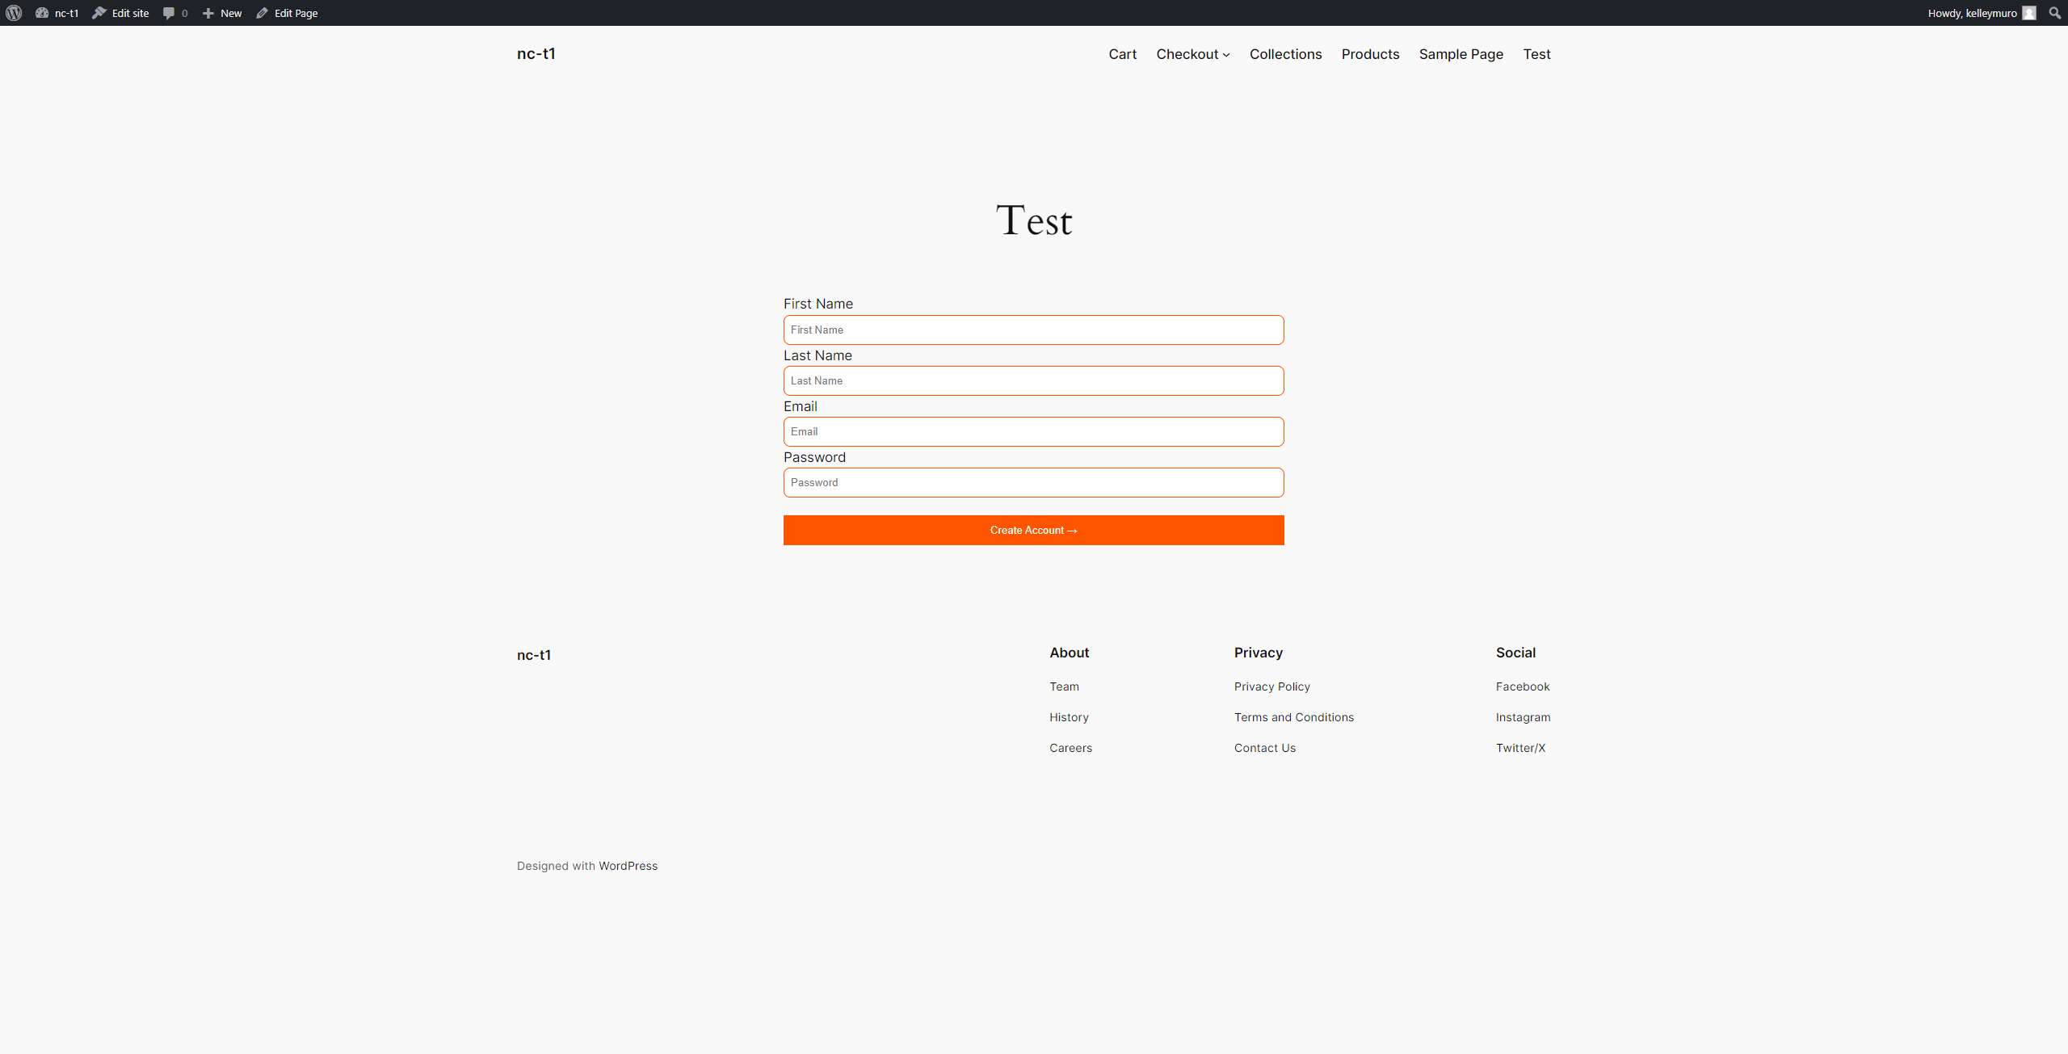This screenshot has height=1054, width=2068.
Task: Open the nc-t1 dashboard icon
Action: [x=42, y=13]
